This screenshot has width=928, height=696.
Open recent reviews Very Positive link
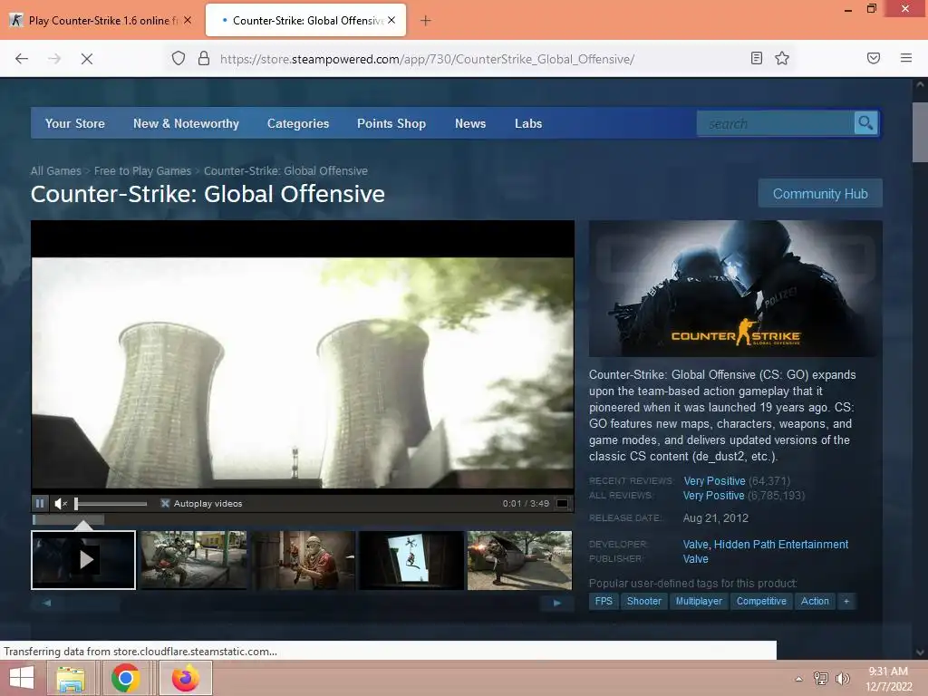(714, 481)
